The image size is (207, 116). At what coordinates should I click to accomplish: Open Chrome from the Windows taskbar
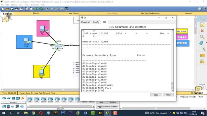coord(33,113)
